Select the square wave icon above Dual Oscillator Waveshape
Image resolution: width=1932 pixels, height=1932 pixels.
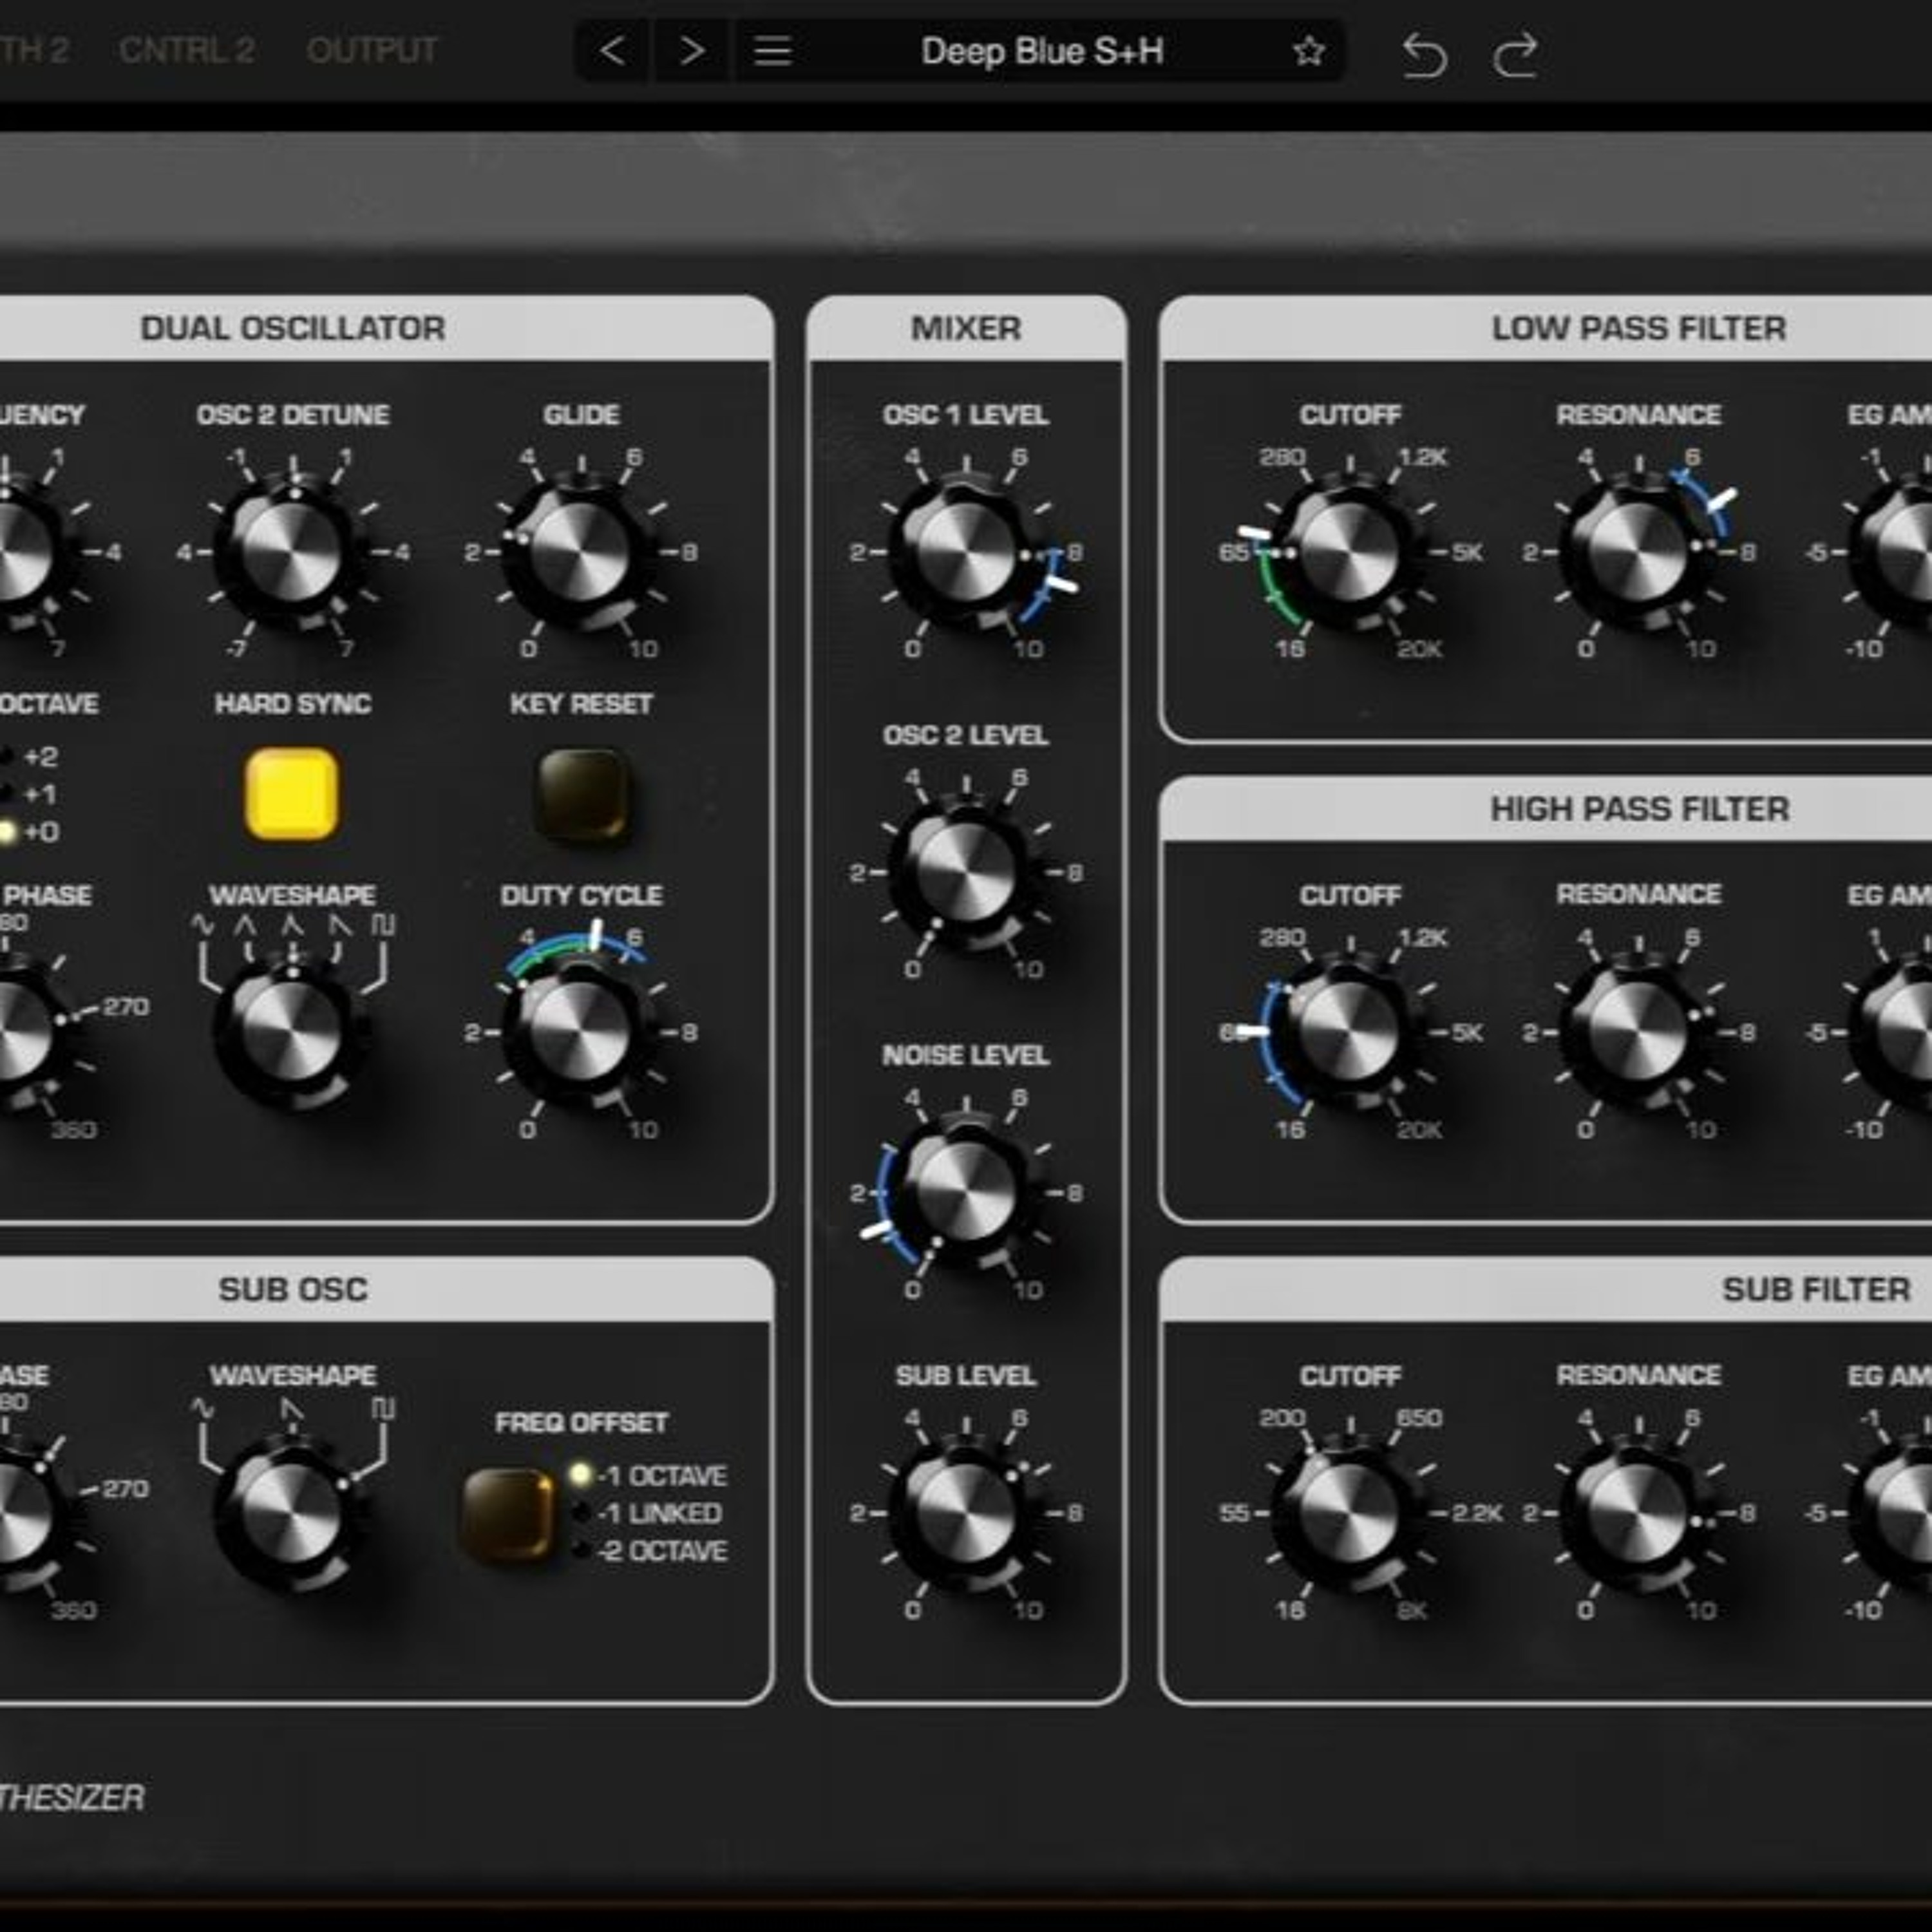pyautogui.click(x=383, y=925)
